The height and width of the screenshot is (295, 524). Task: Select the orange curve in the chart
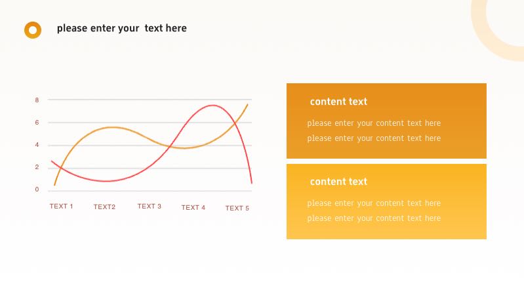point(111,127)
